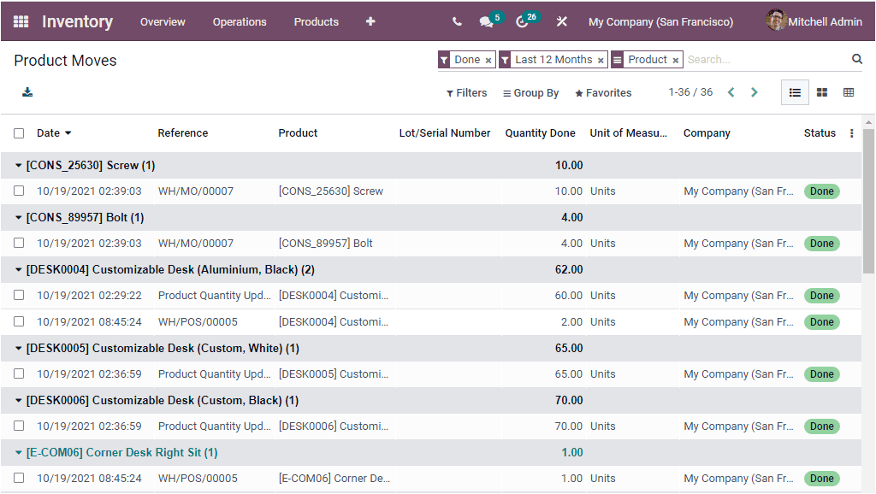
Task: Switch to kanban view icon
Action: coord(822,92)
